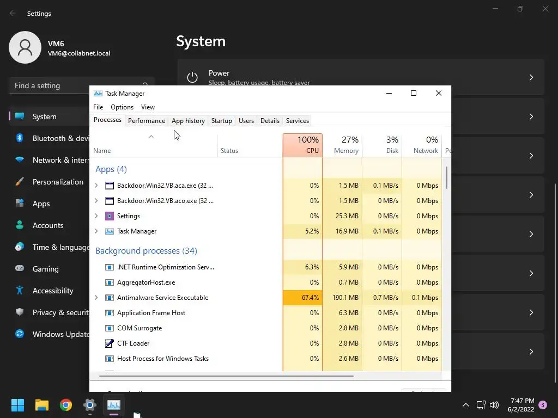This screenshot has height=418, width=558.
Task: Click the Host Process for Windows Tasks icon
Action: tap(109, 359)
